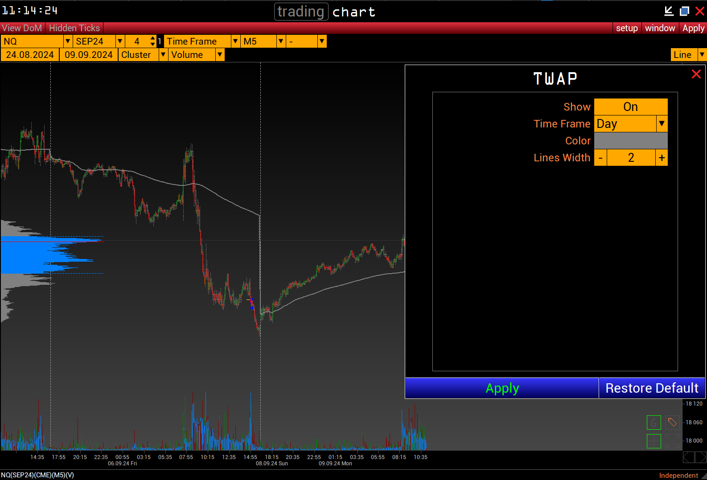This screenshot has height=480, width=707.
Task: Click green Apply button in TWAP panel
Action: click(x=502, y=388)
